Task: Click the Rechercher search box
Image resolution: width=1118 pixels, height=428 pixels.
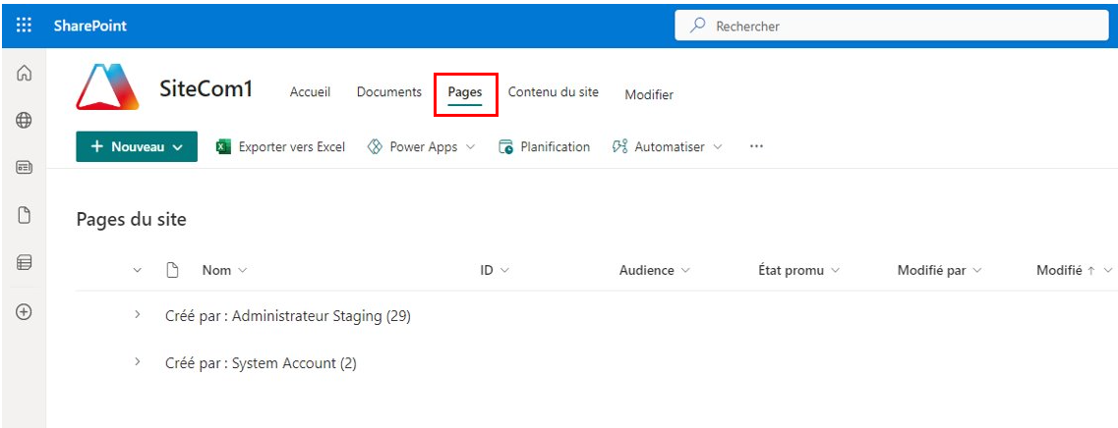Action: [x=891, y=26]
